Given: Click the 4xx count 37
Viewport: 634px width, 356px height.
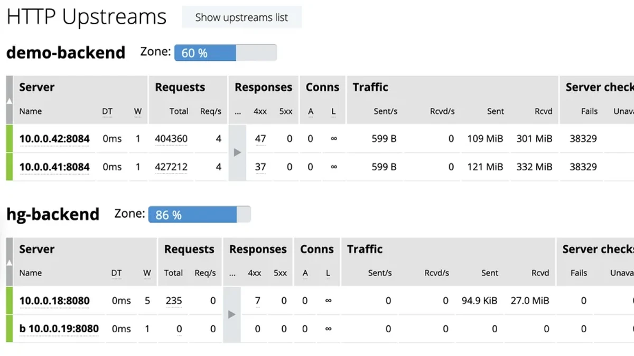Looking at the screenshot, I should [x=260, y=167].
